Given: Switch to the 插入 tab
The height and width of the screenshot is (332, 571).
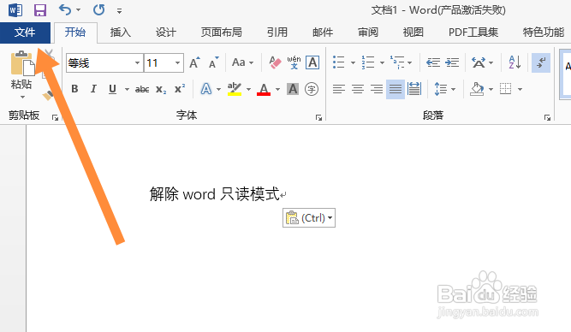Looking at the screenshot, I should (121, 33).
